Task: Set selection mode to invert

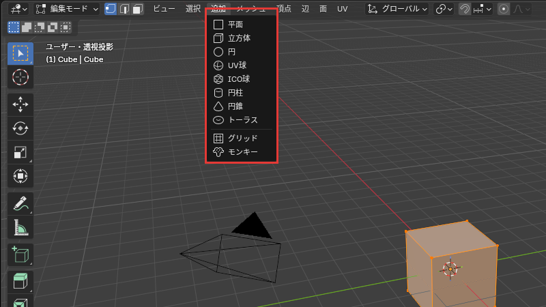Action: [x=53, y=27]
